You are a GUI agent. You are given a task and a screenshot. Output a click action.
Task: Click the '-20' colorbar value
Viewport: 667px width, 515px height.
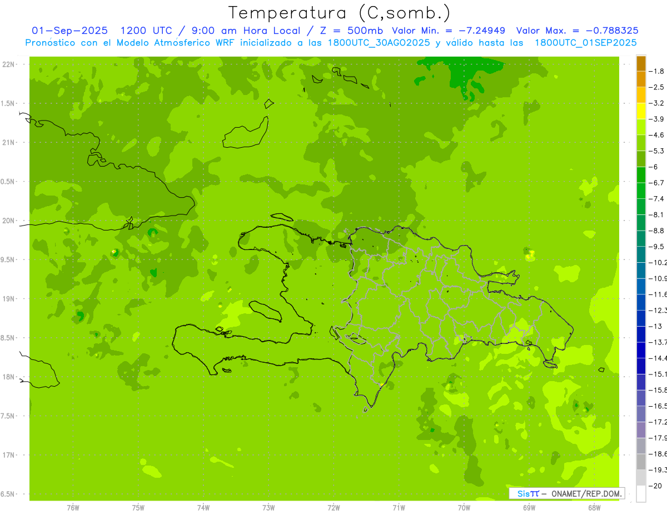pos(656,486)
